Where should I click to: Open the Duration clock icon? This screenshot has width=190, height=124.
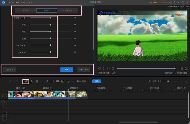click(68, 81)
